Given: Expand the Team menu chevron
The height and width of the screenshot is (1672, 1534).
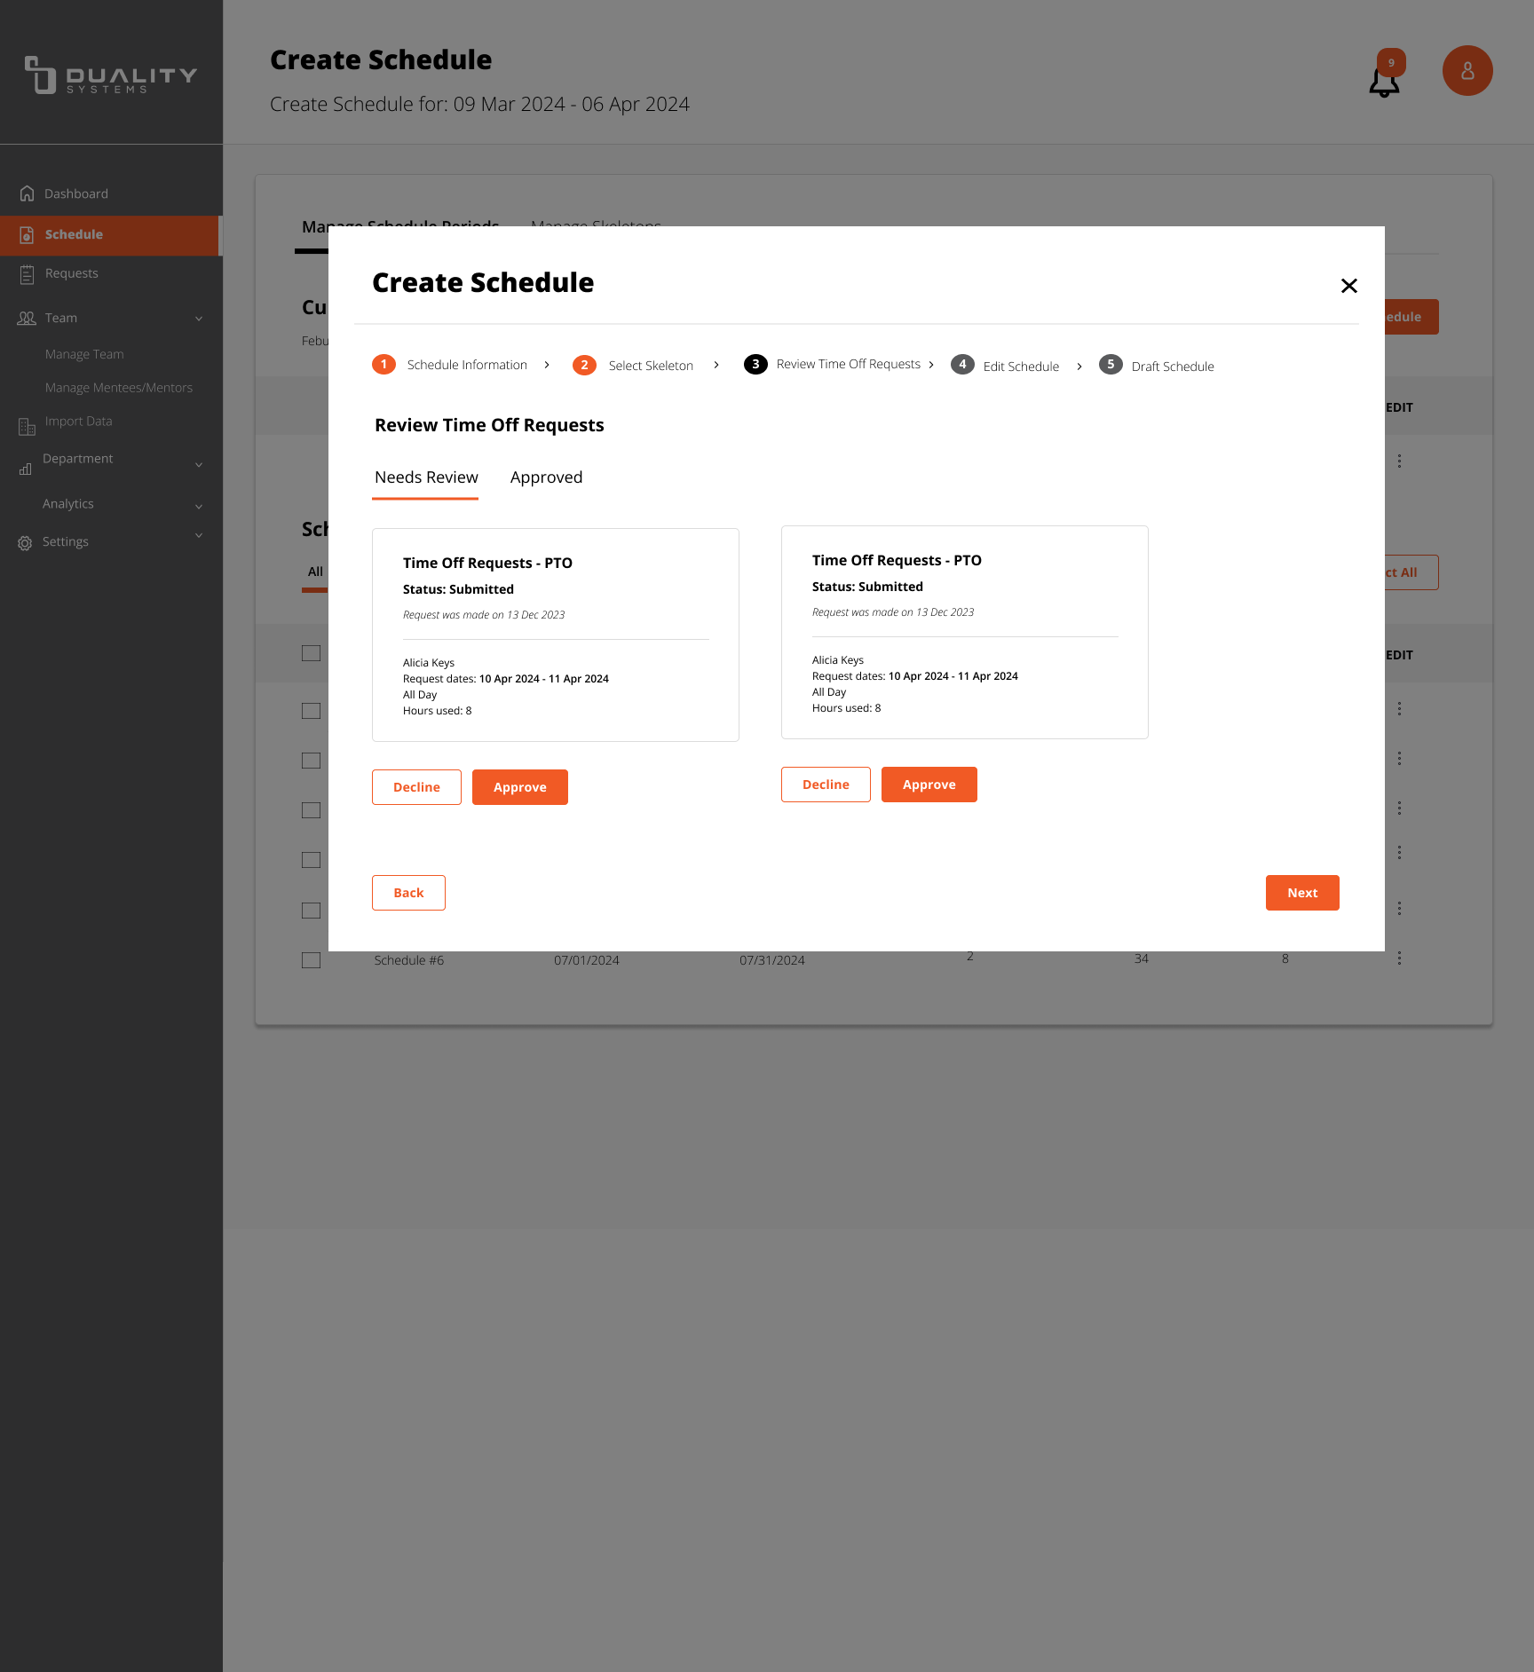Looking at the screenshot, I should coord(199,319).
